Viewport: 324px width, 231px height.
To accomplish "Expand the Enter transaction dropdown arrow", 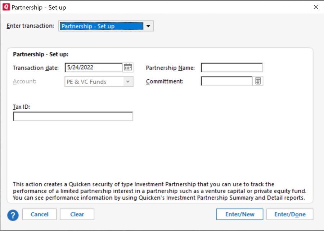I will point(148,26).
